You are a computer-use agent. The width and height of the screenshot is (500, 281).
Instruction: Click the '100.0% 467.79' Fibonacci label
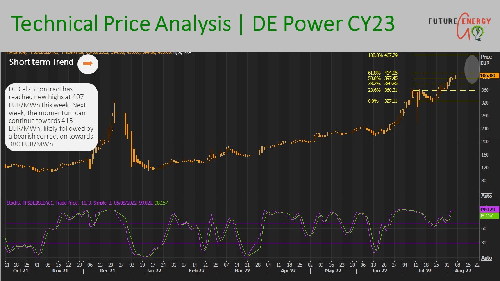click(x=383, y=55)
